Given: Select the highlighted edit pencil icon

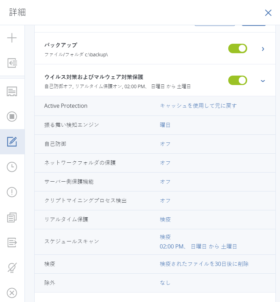Looking at the screenshot, I should pos(12,142).
